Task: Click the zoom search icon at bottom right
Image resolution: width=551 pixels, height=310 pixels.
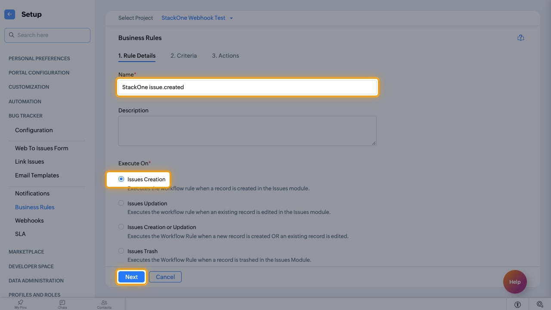Action: [x=540, y=304]
